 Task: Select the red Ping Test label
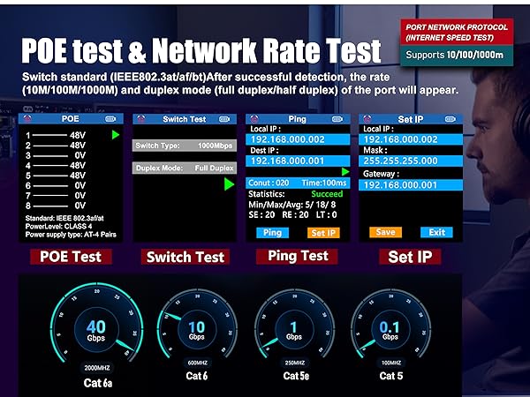click(298, 256)
